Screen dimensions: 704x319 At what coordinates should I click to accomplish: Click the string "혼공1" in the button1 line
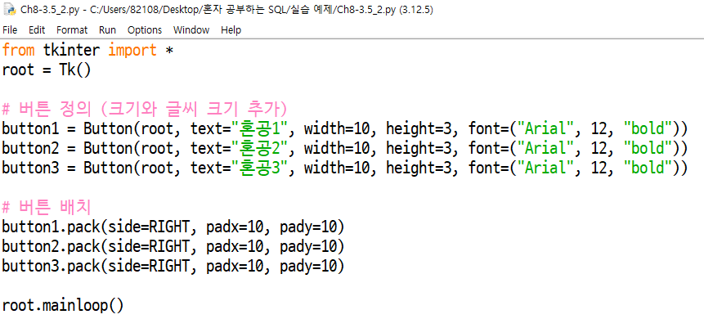[x=259, y=129]
